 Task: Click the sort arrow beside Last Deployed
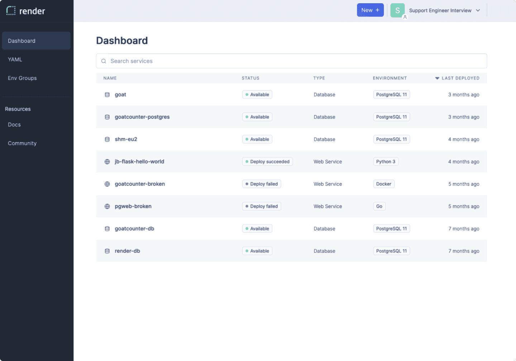437,78
